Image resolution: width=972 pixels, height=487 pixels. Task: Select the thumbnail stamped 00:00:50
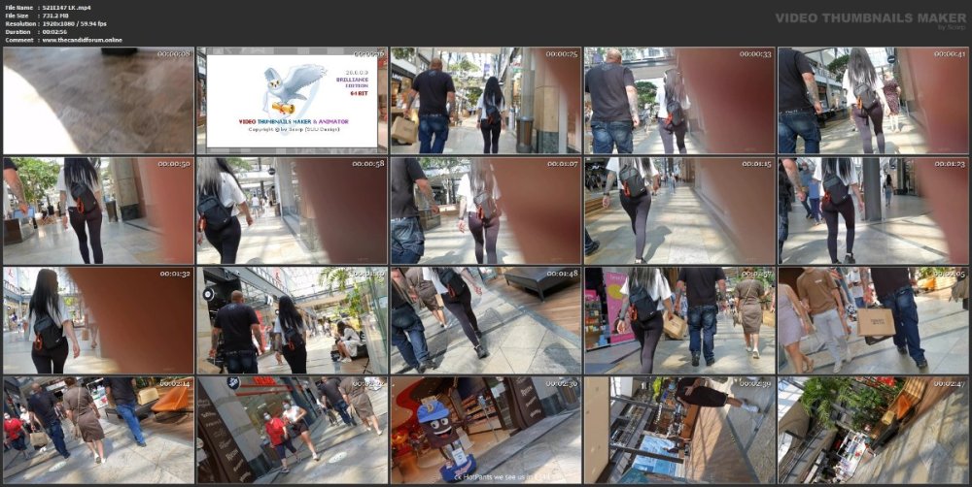click(x=98, y=211)
